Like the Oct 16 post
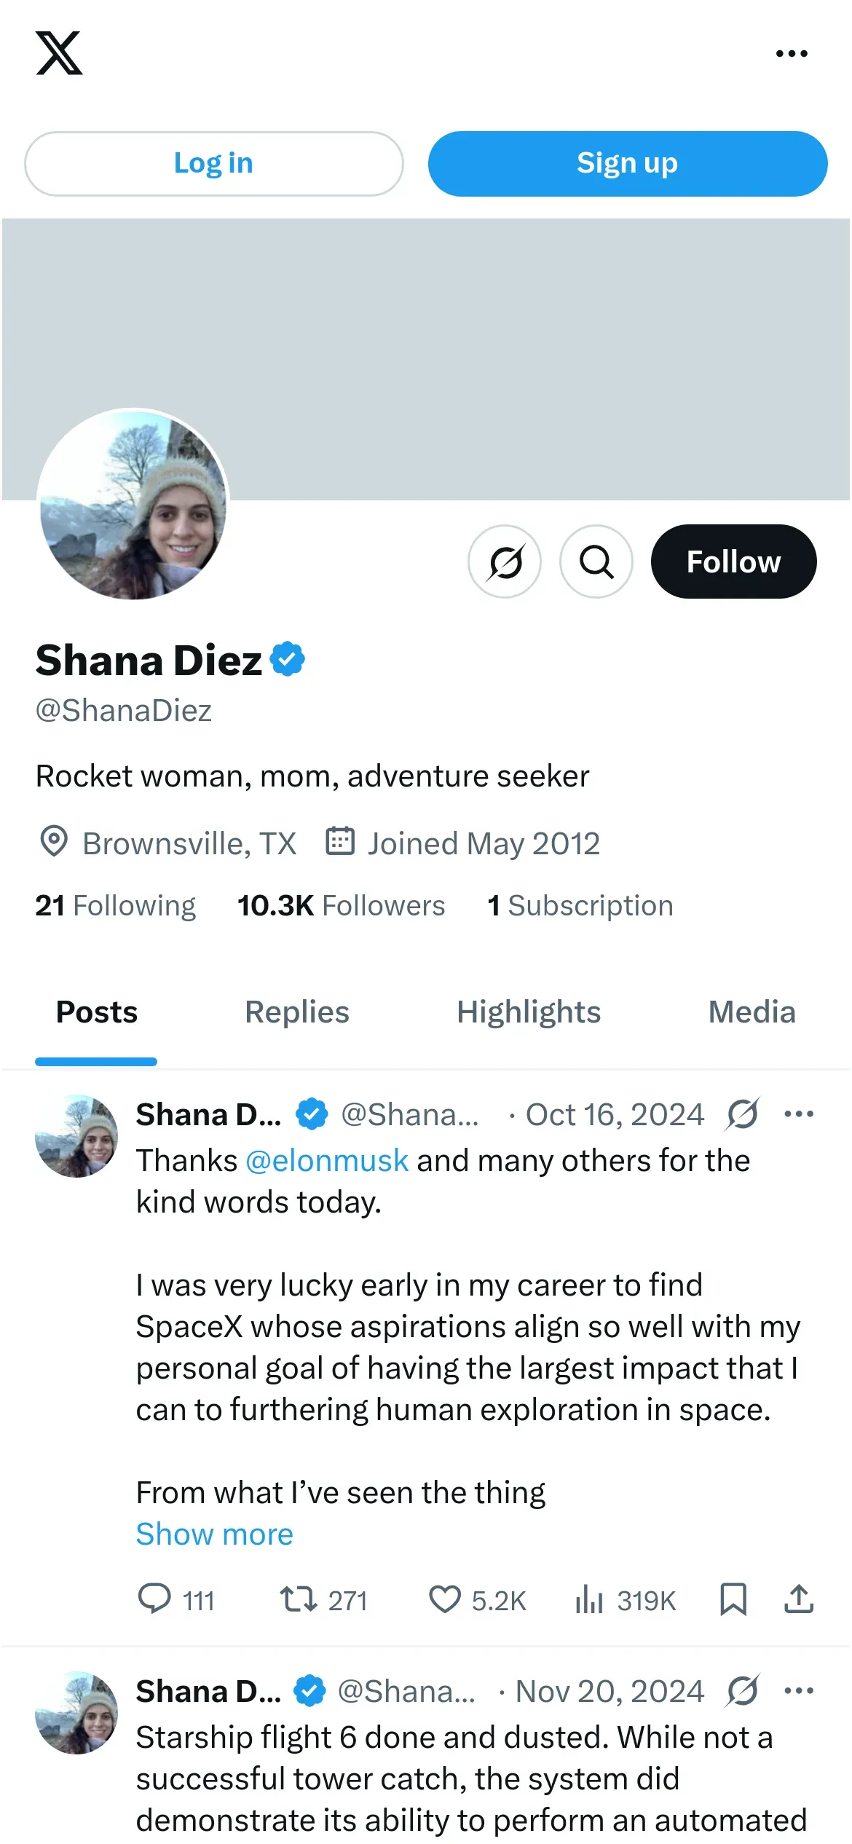852x1844 pixels. click(x=444, y=1599)
